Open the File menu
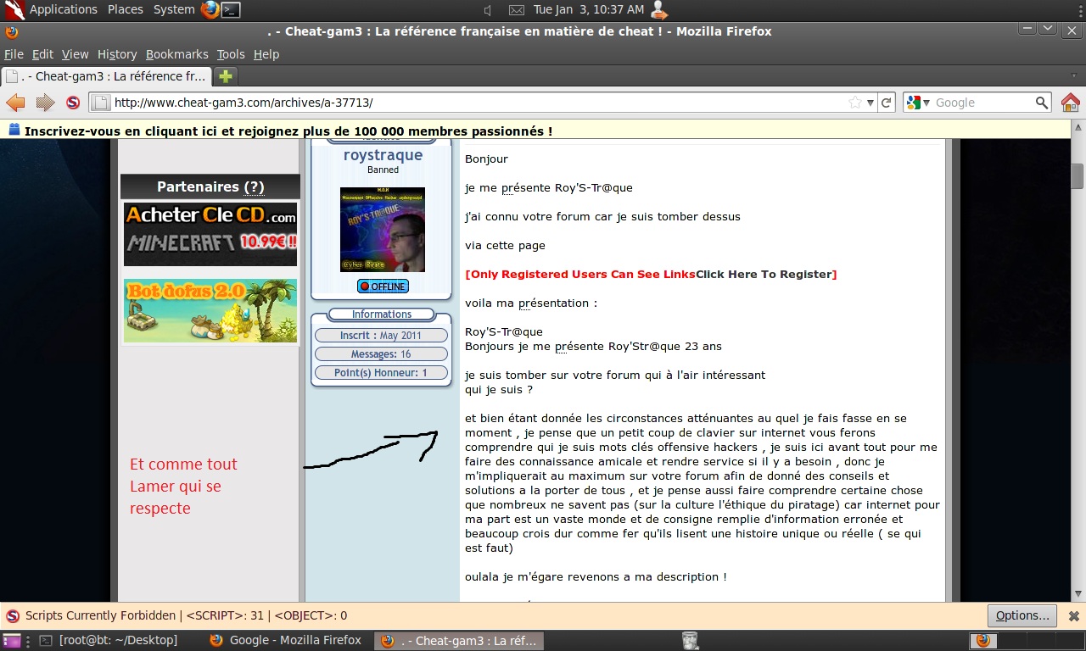Image resolution: width=1086 pixels, height=651 pixels. click(14, 54)
